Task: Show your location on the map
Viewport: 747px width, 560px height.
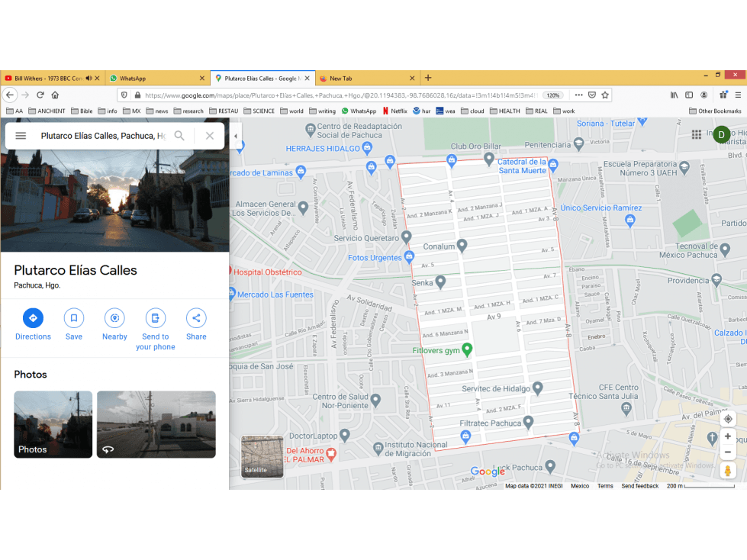Action: pos(728,419)
